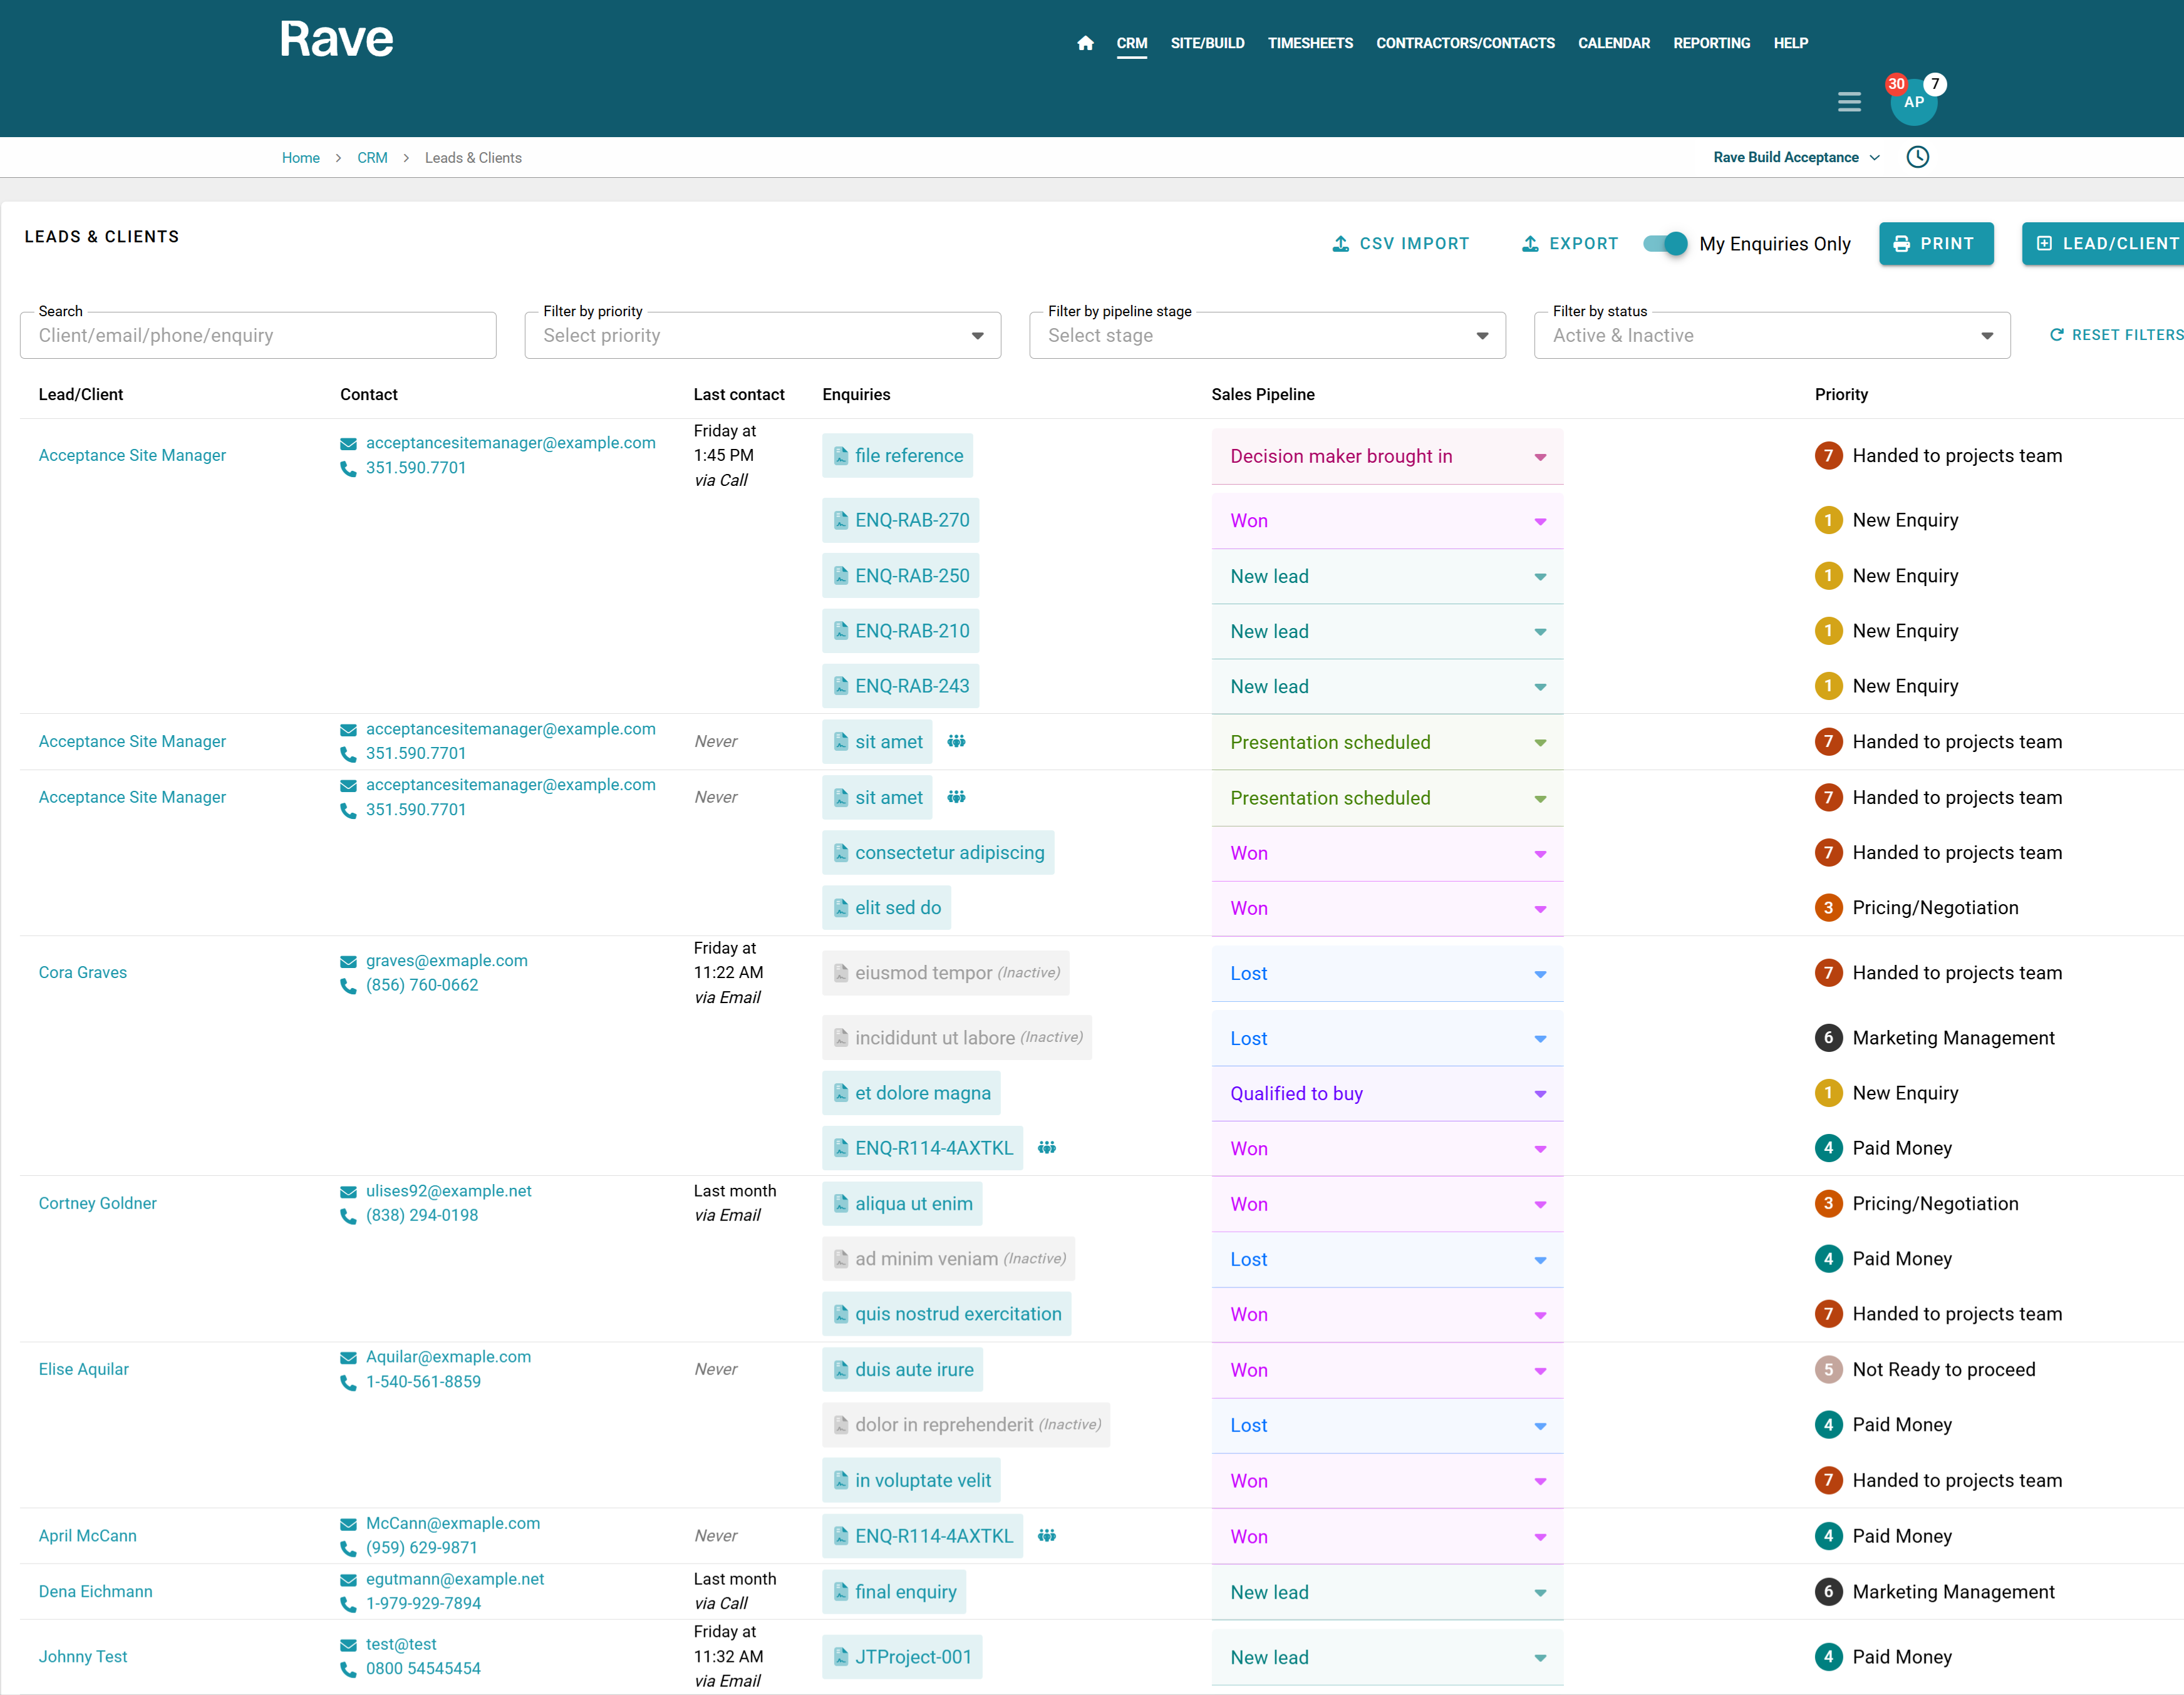
Task: Click the group icon beside April McCann's ENQ-R114-4AXTKL
Action: 1047,1535
